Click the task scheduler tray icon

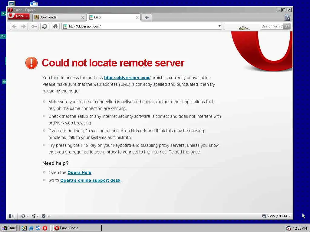288,228
